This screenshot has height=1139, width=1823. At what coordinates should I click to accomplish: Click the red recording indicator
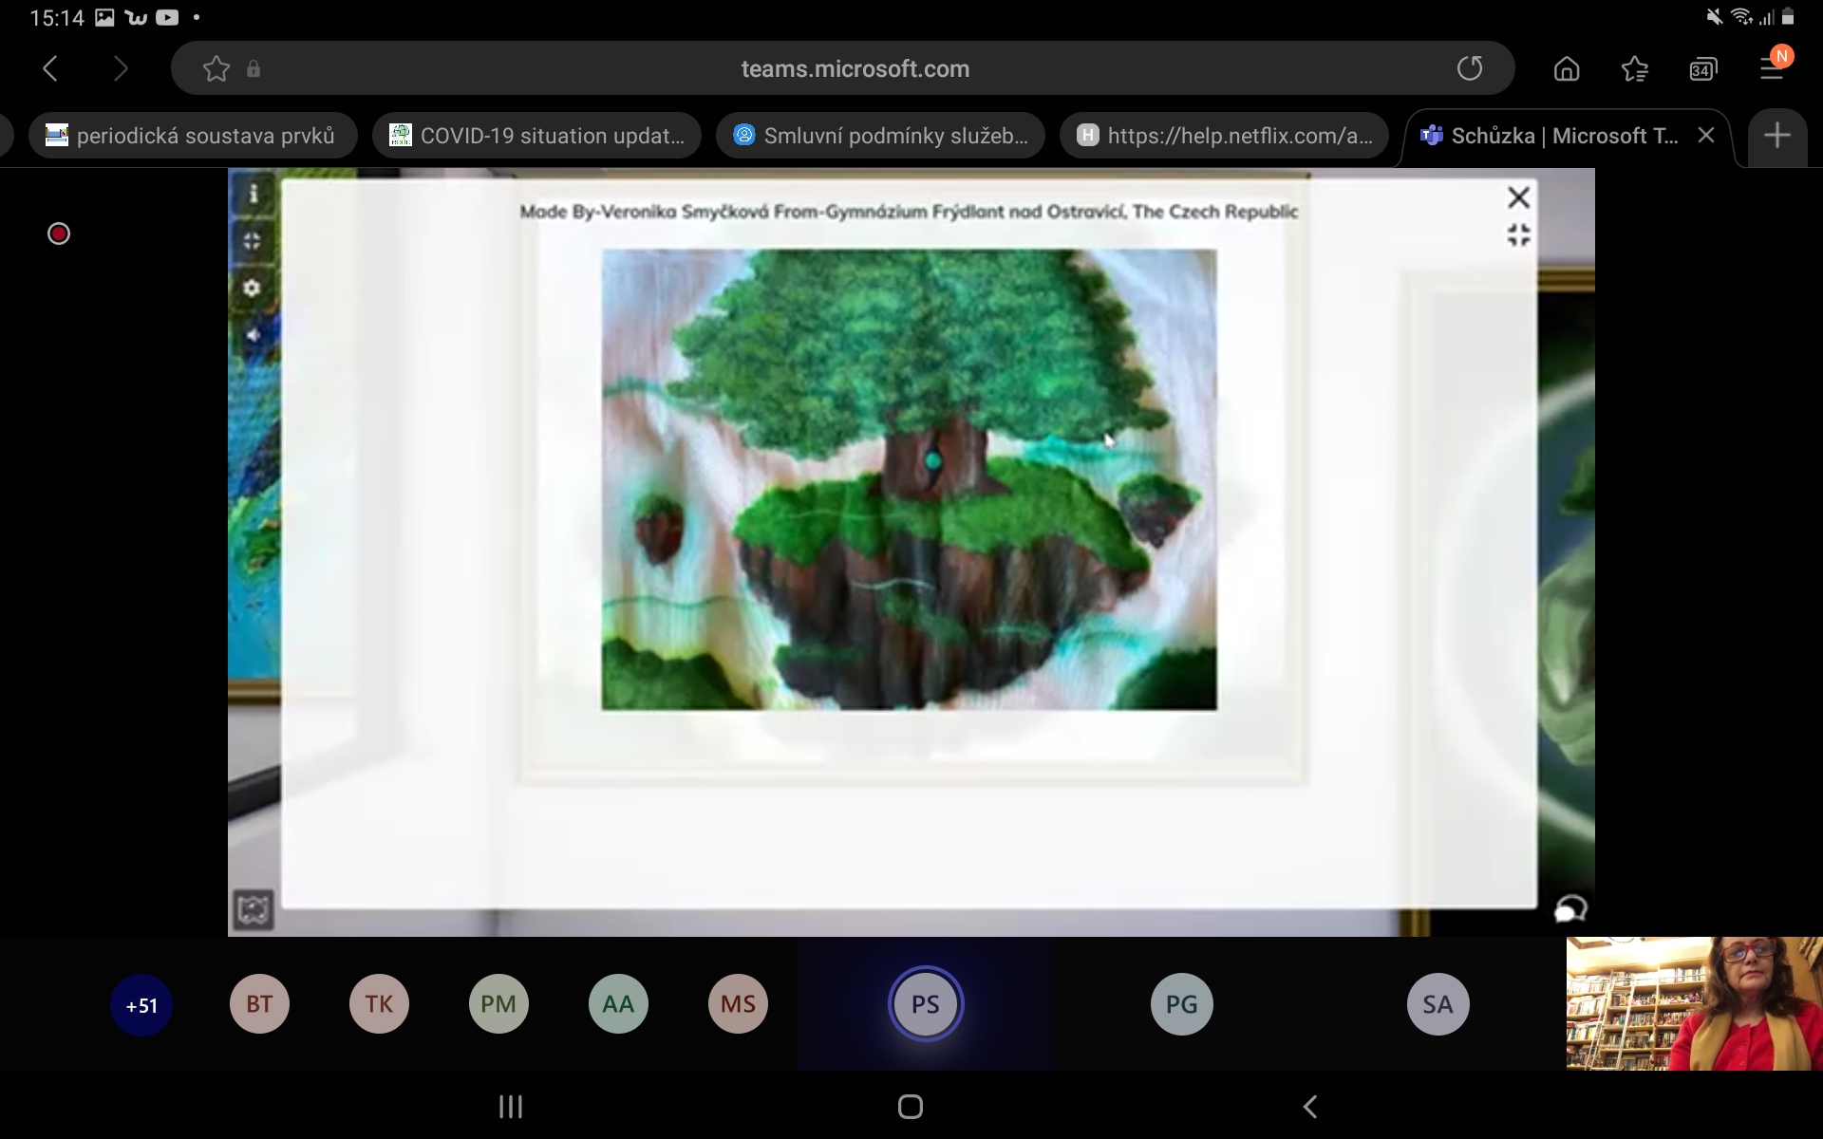tap(59, 233)
